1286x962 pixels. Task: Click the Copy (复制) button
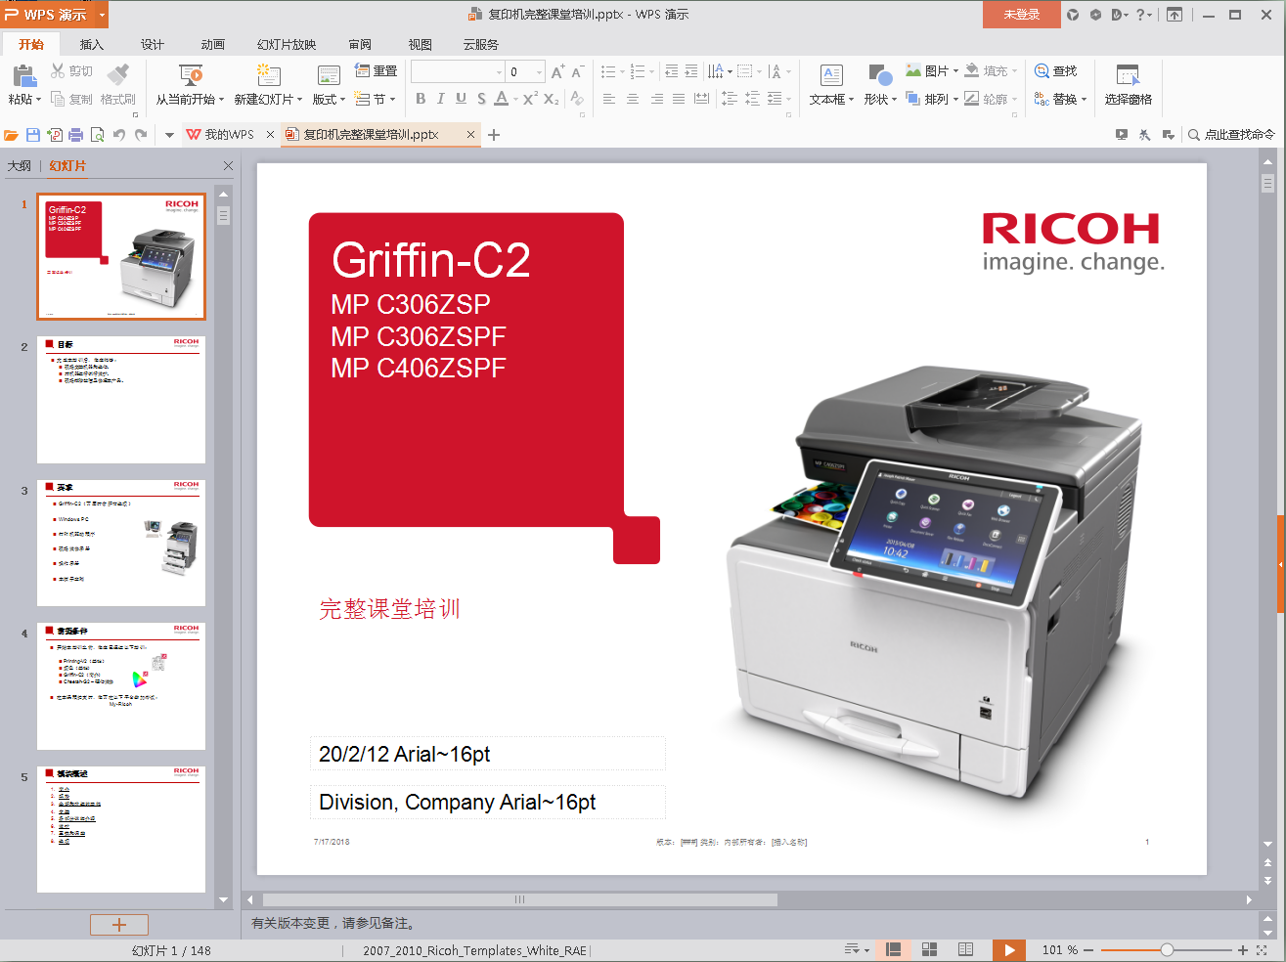(71, 99)
